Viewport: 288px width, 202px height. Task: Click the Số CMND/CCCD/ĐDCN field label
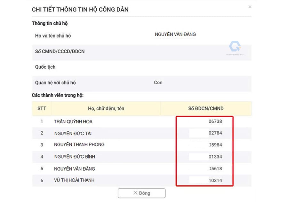(60, 51)
